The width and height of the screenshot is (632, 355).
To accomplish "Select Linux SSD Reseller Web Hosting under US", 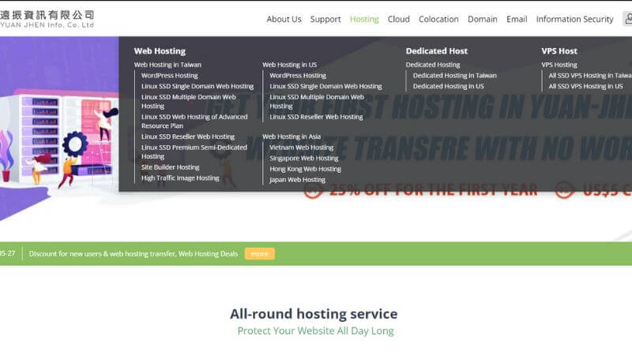I will point(316,117).
